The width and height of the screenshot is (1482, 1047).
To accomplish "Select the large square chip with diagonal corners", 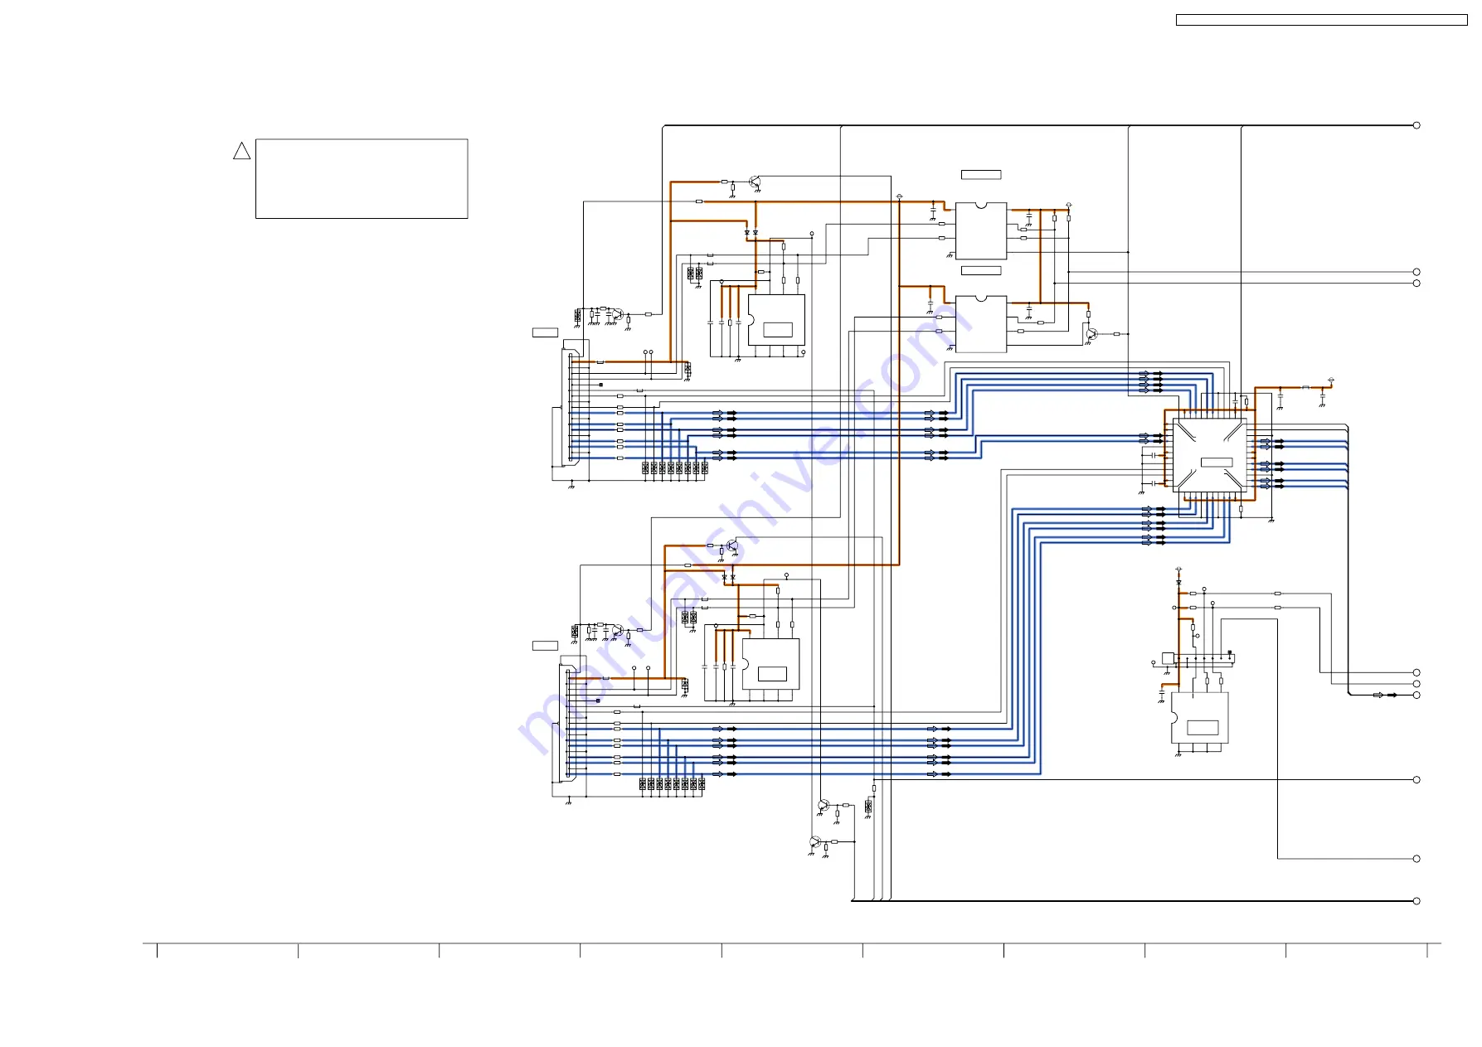I will [x=1208, y=455].
